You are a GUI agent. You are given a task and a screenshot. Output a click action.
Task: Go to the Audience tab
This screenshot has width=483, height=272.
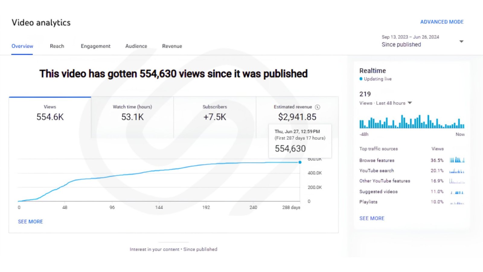pos(136,46)
